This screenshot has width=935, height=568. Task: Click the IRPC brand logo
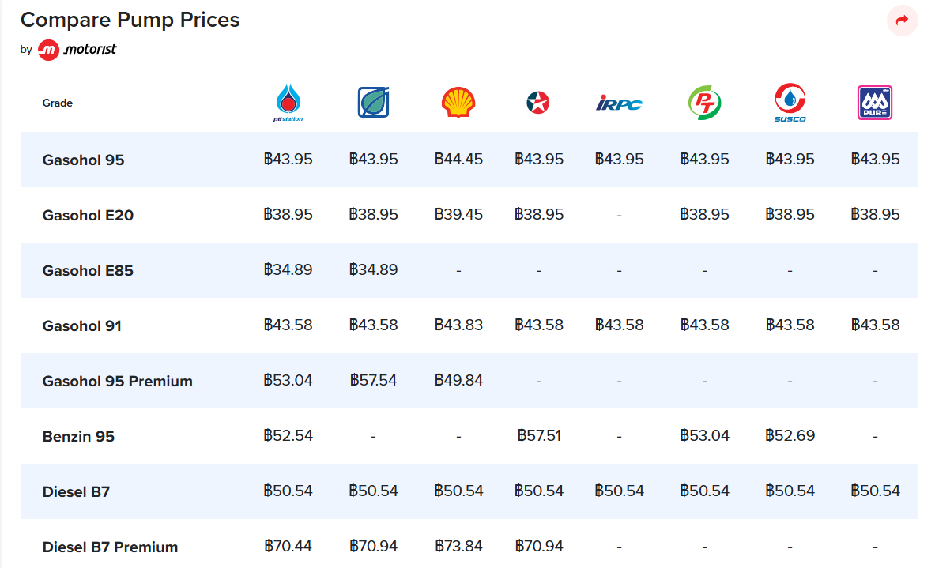pyautogui.click(x=619, y=103)
